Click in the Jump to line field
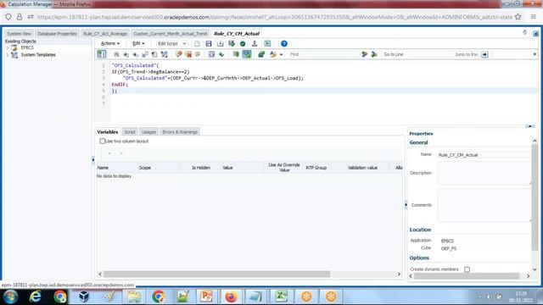 pyautogui.click(x=445, y=54)
